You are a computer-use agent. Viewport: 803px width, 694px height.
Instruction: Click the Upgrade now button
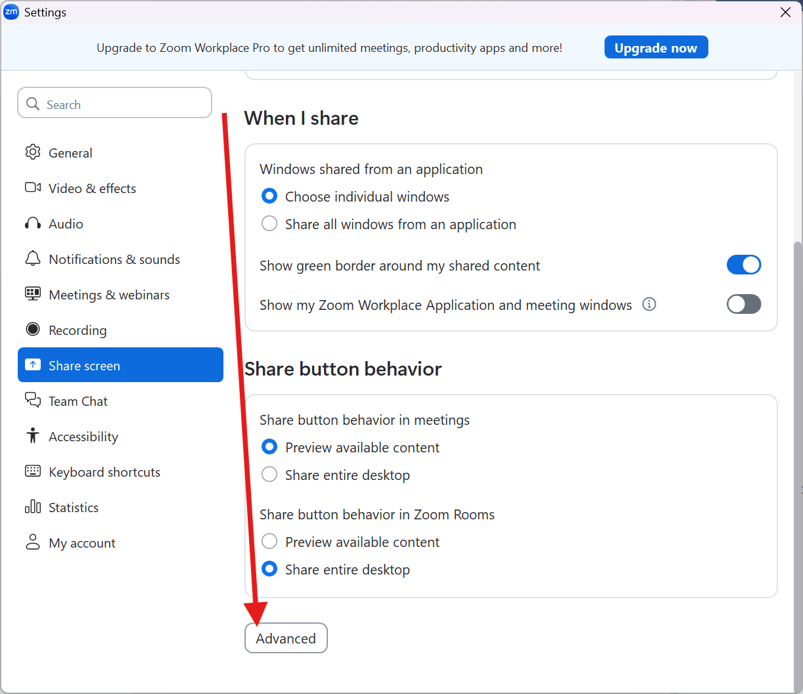point(656,47)
